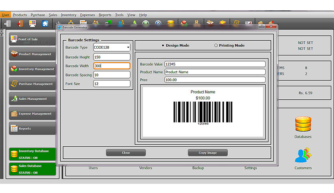Open Point of Sale module
Image resolution: width=334 pixels, height=193 pixels.
32,39
